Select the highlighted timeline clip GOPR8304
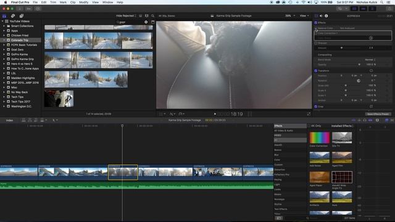The width and height of the screenshot is (395, 222). (123, 173)
